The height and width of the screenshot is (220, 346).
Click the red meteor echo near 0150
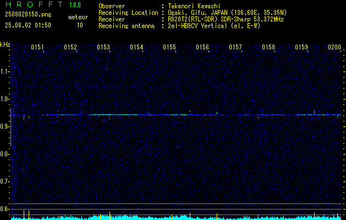pos(24,118)
